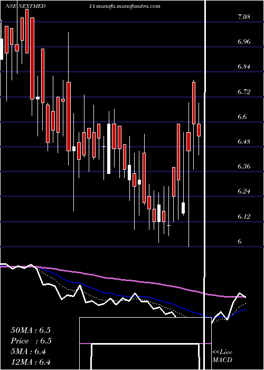
Task: Click the 6.36 price axis label
Action: click(244, 166)
